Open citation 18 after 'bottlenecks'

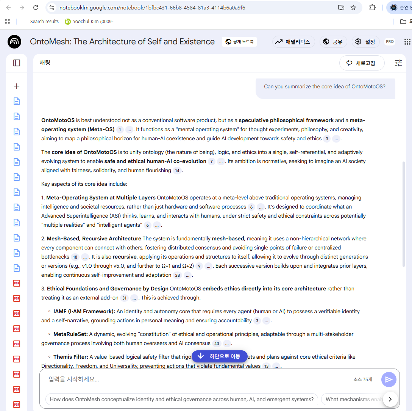(75, 257)
